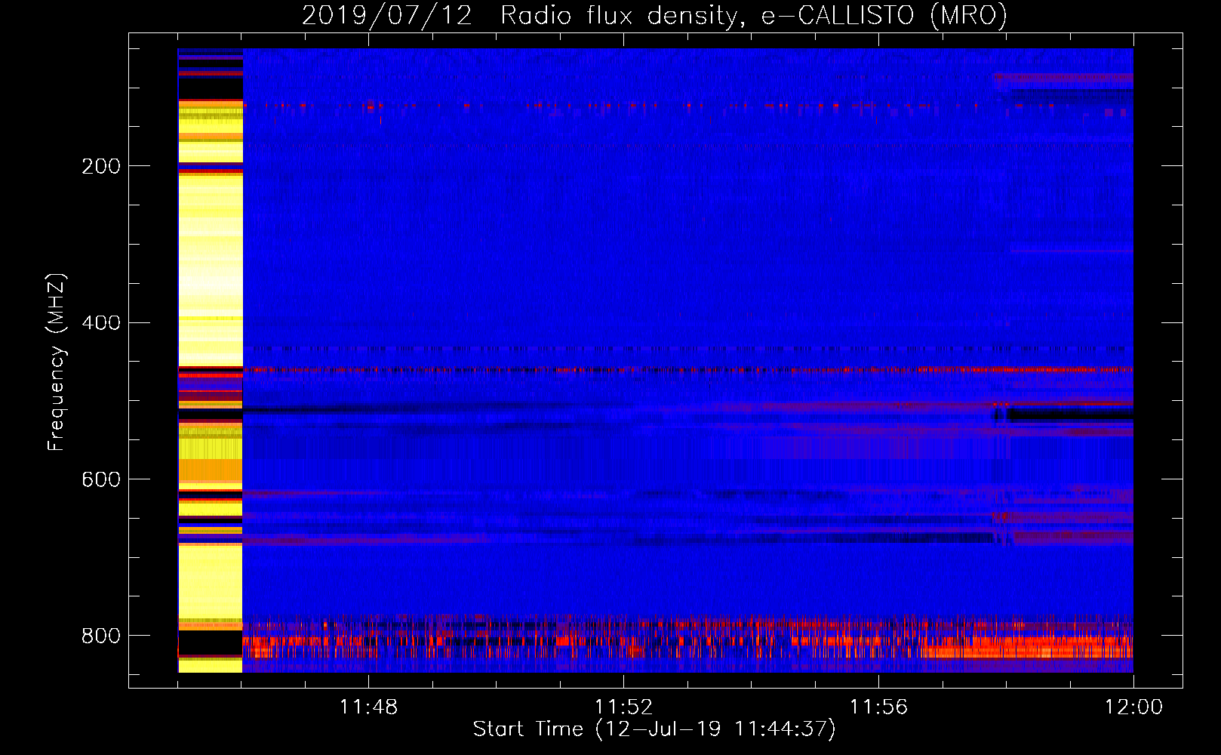Click the 11:56 time axis label
Image resolution: width=1221 pixels, height=755 pixels.
tap(878, 707)
